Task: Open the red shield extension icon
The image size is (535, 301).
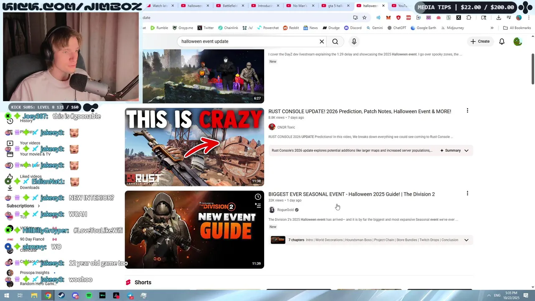Action: coord(398,18)
